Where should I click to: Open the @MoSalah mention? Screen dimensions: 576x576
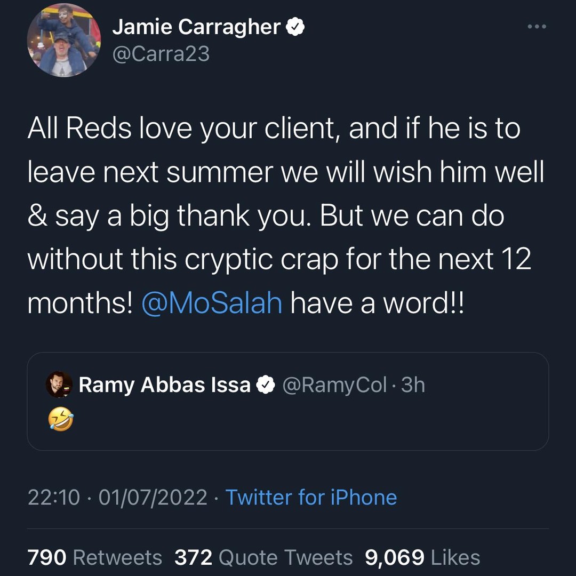coord(212,303)
